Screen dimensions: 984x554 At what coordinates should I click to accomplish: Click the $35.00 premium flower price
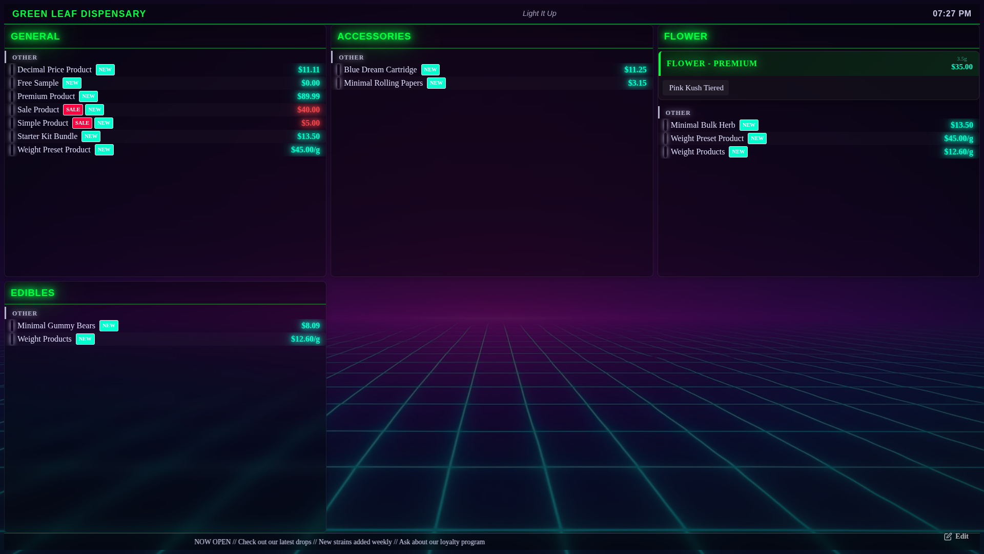(962, 67)
